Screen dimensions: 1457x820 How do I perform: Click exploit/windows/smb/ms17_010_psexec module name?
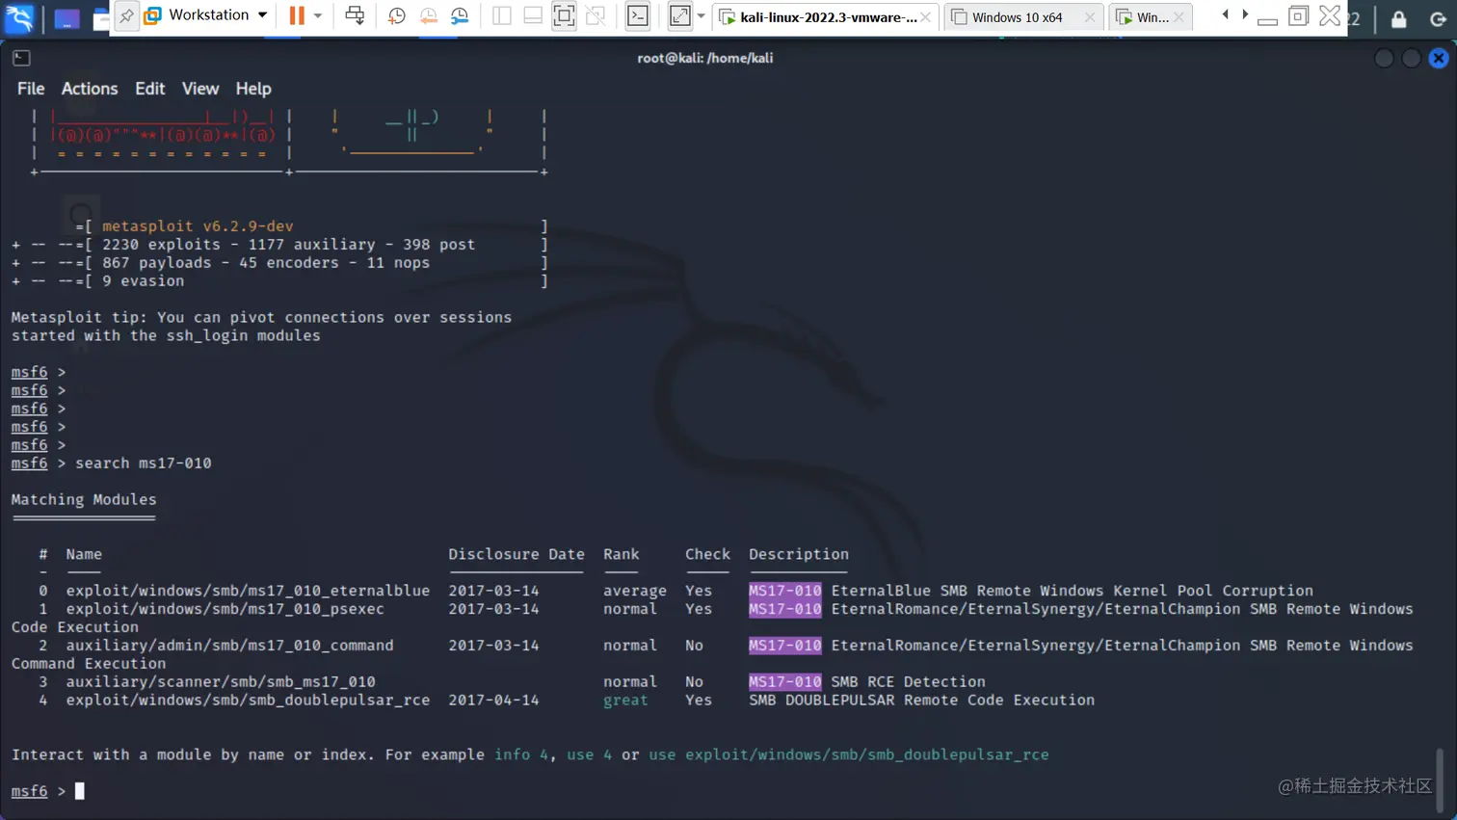click(225, 609)
